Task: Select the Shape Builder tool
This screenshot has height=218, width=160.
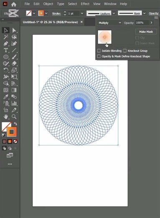Action: click(x=6, y=83)
